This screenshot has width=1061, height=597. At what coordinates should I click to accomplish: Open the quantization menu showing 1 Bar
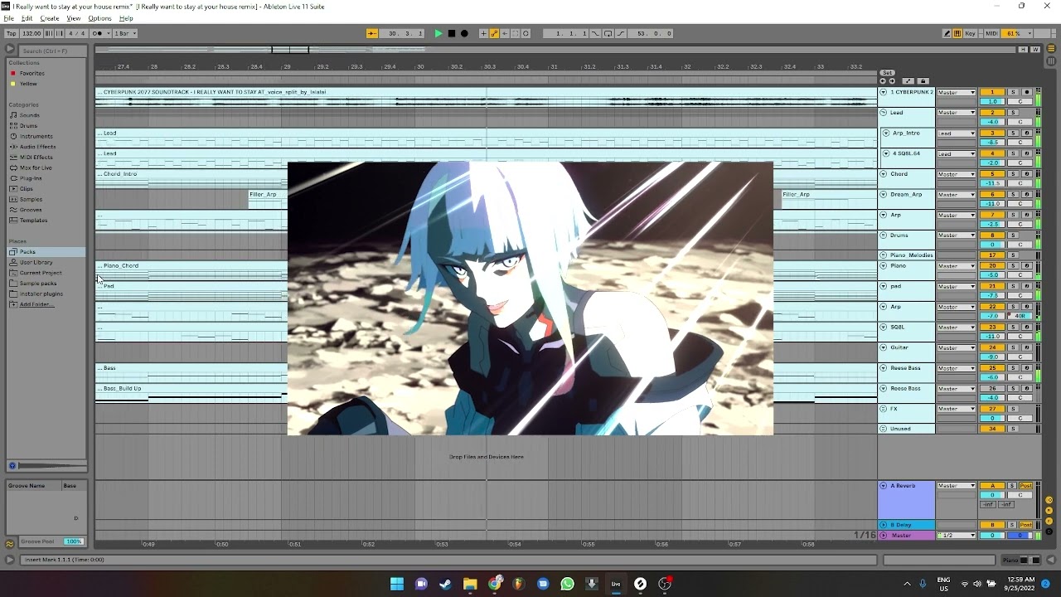(x=125, y=33)
